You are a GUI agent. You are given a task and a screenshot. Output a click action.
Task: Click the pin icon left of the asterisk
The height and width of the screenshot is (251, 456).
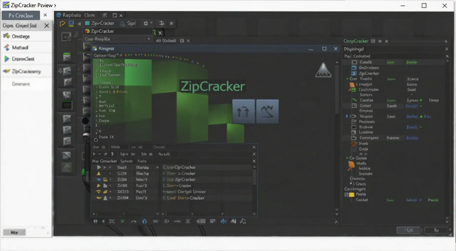162,23
